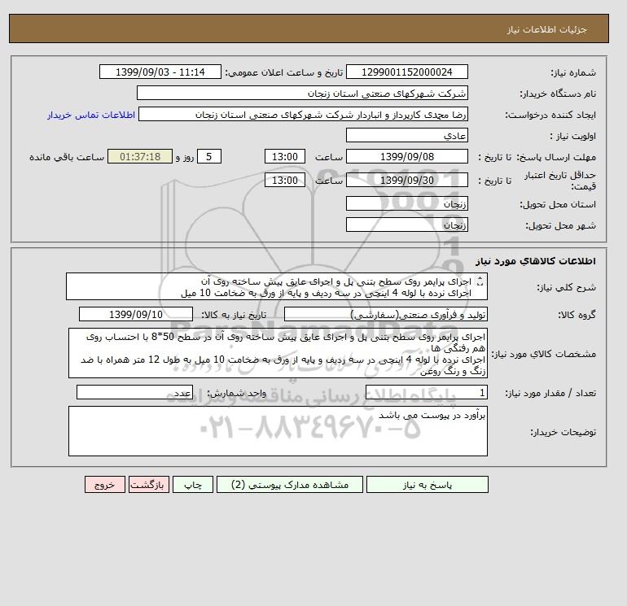
Task: Click the 'نام دستگاه خریدار:' label
Action: point(558,94)
